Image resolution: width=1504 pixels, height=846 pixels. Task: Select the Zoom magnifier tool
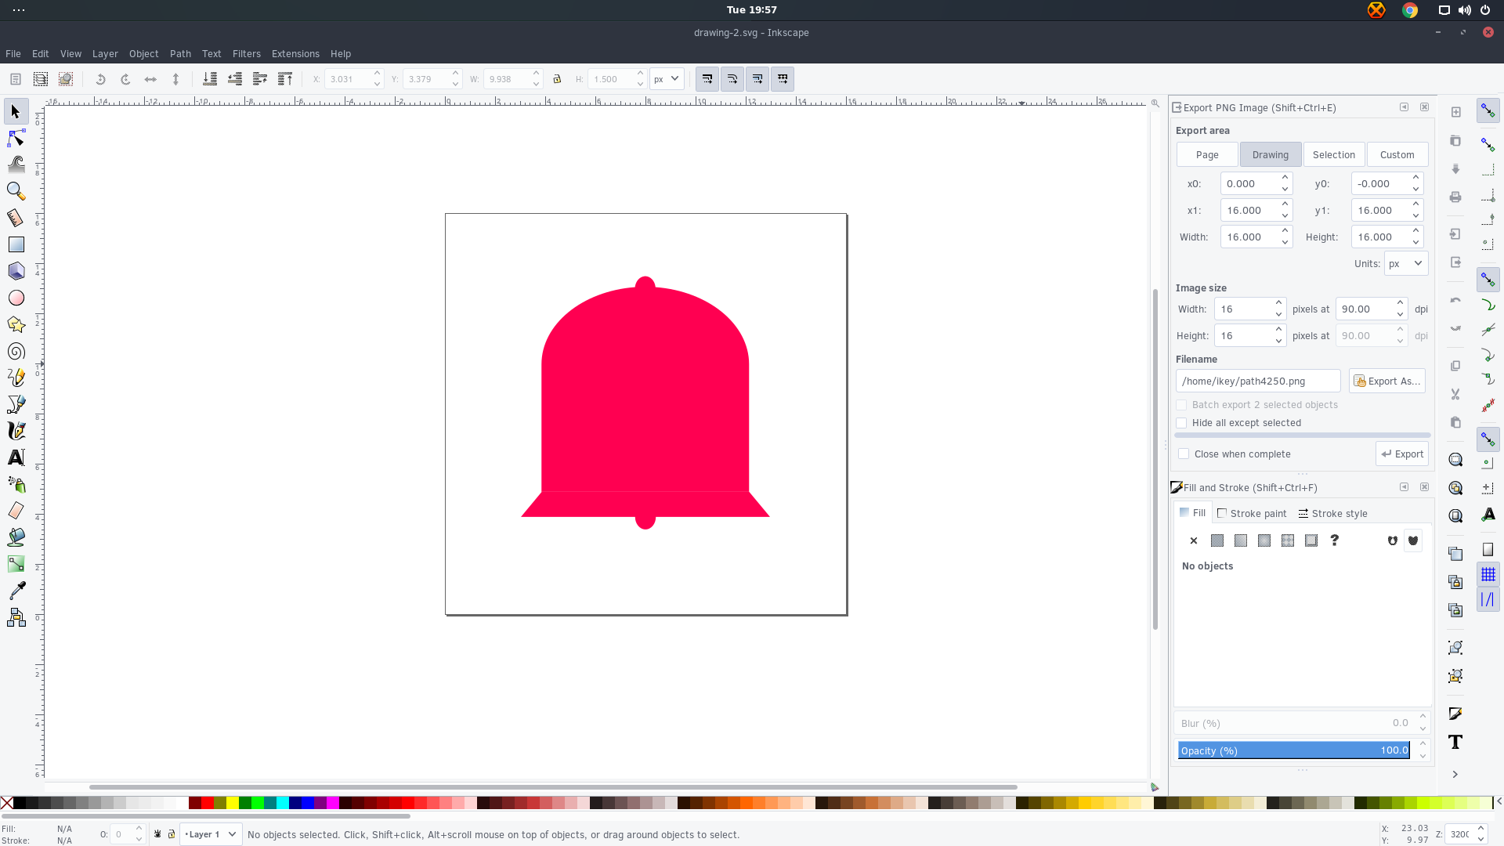16,192
